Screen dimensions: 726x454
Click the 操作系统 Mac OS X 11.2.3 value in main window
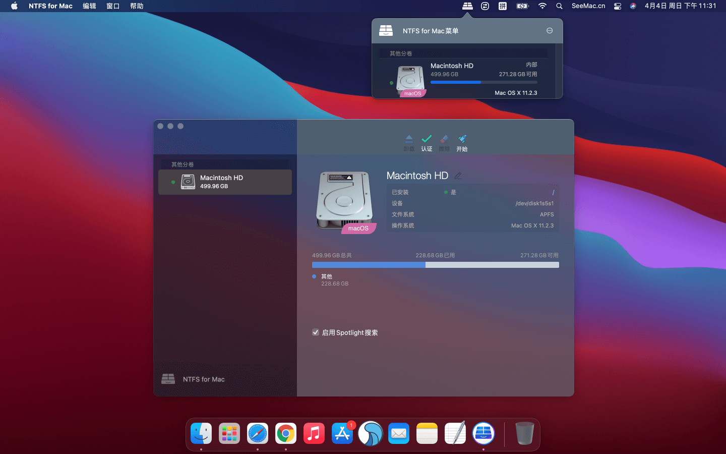532,225
